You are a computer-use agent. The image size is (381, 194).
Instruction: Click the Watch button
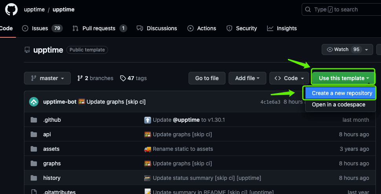[x=347, y=49]
